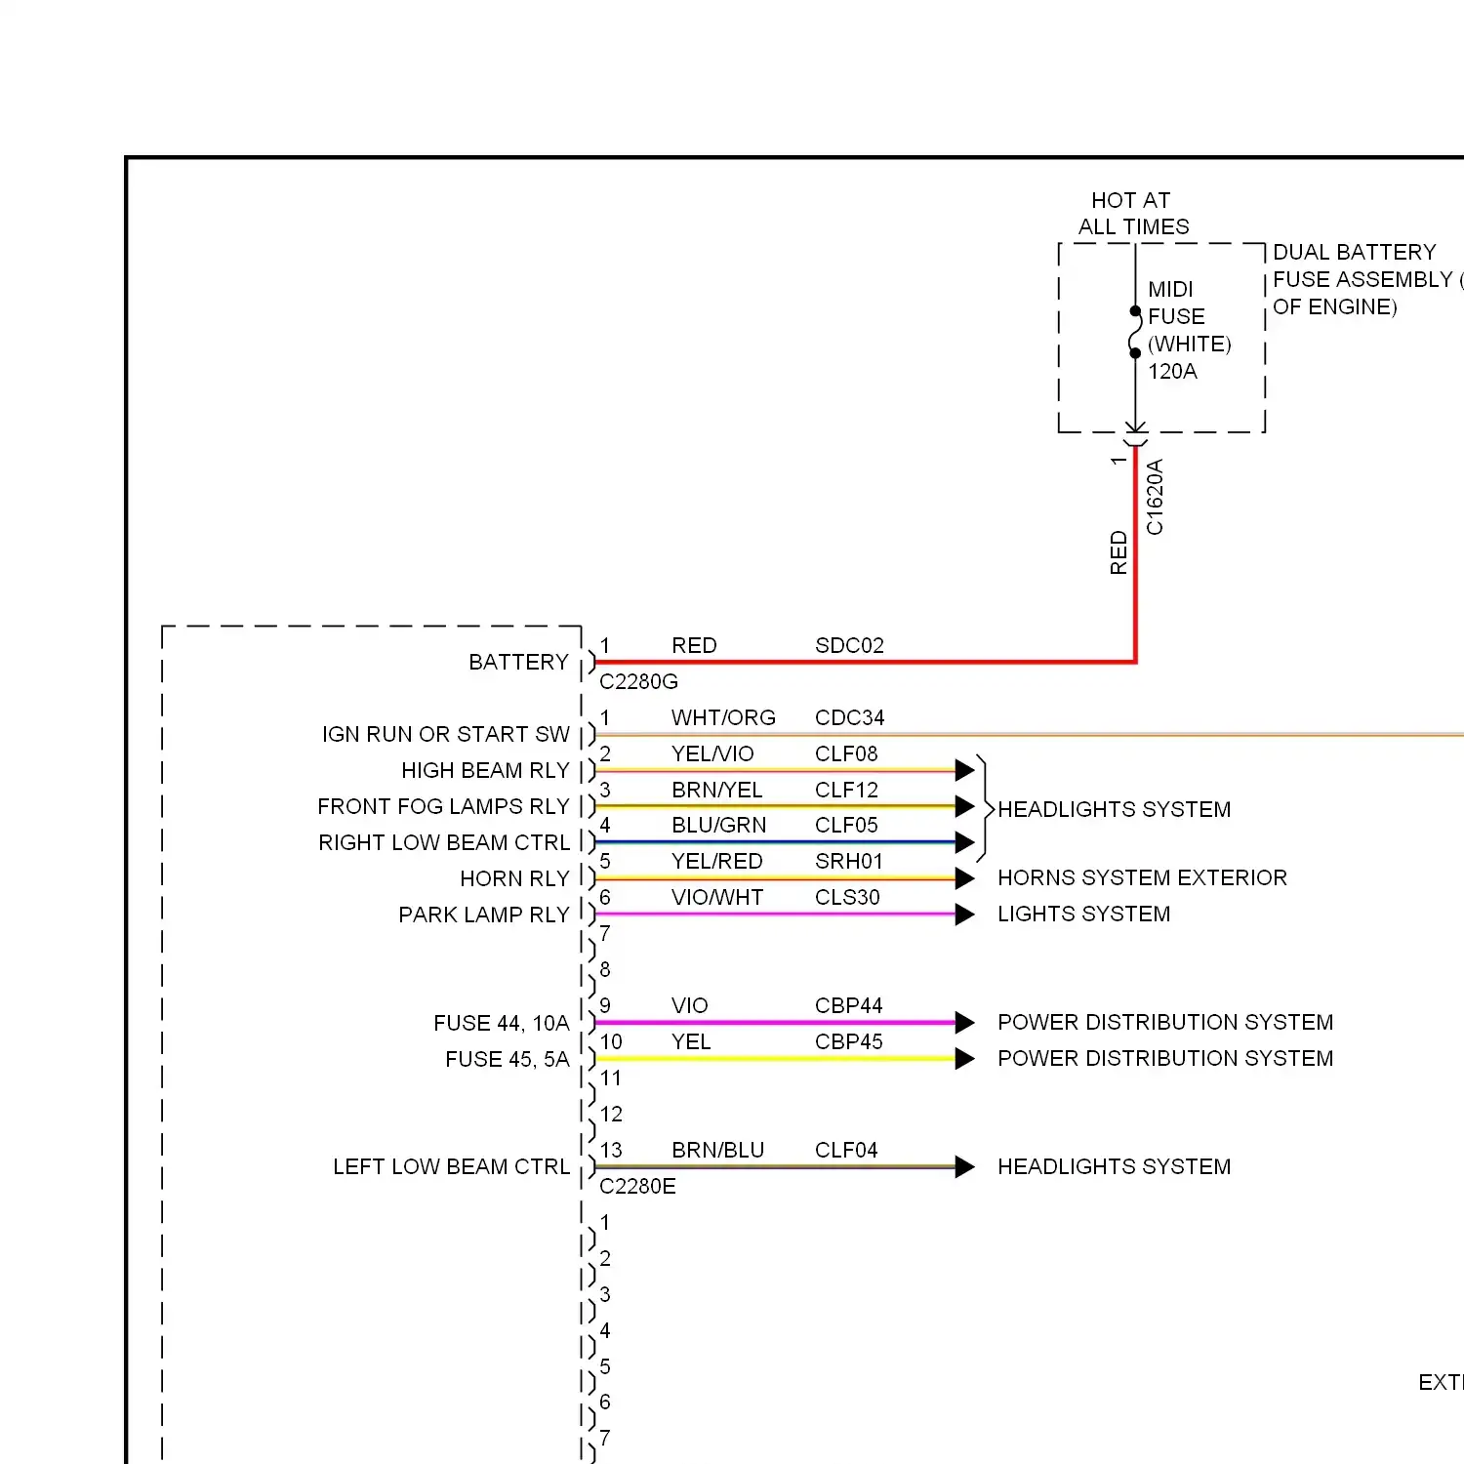Image resolution: width=1464 pixels, height=1464 pixels.
Task: Select circuit code SRH01
Action: tap(848, 861)
